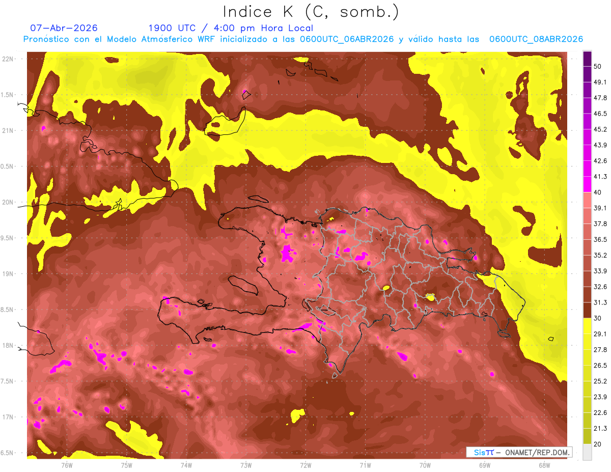
Task: Click the 72W longitude axis label
Action: point(305,465)
